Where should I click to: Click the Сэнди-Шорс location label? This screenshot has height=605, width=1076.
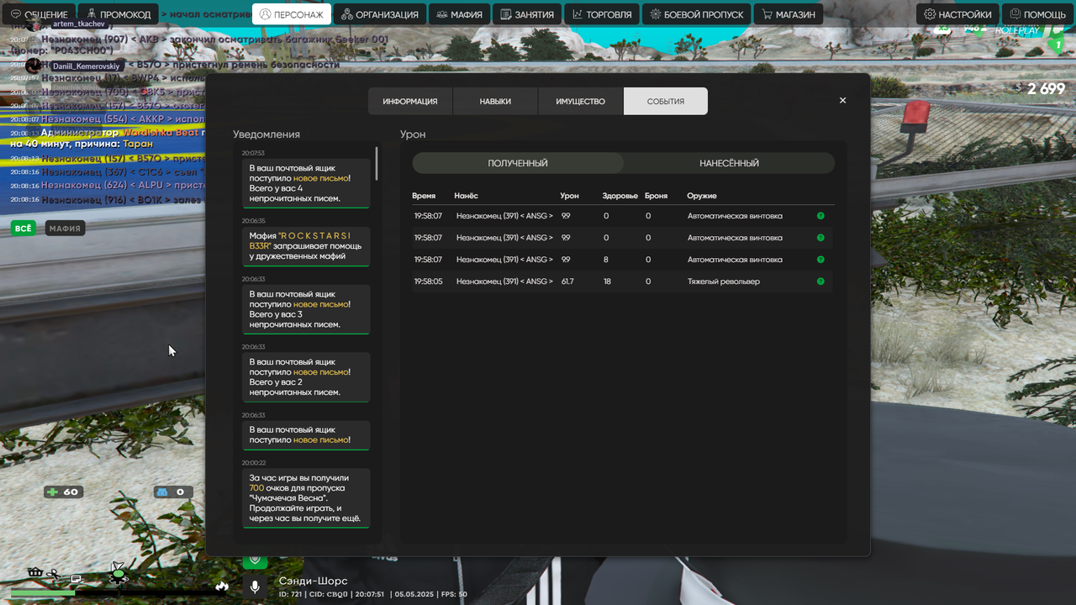coord(313,581)
